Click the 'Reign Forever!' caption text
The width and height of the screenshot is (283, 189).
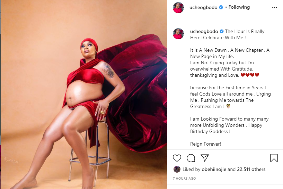click(x=205, y=144)
